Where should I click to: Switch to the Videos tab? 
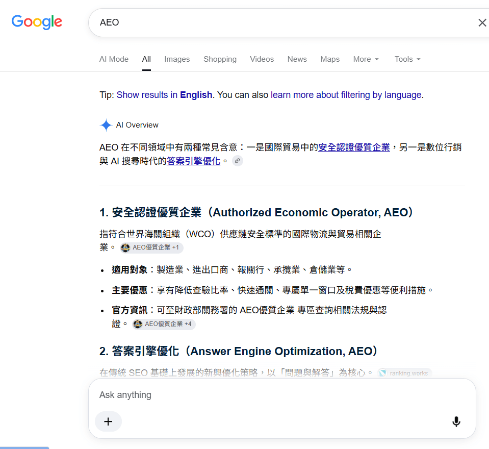click(x=262, y=59)
